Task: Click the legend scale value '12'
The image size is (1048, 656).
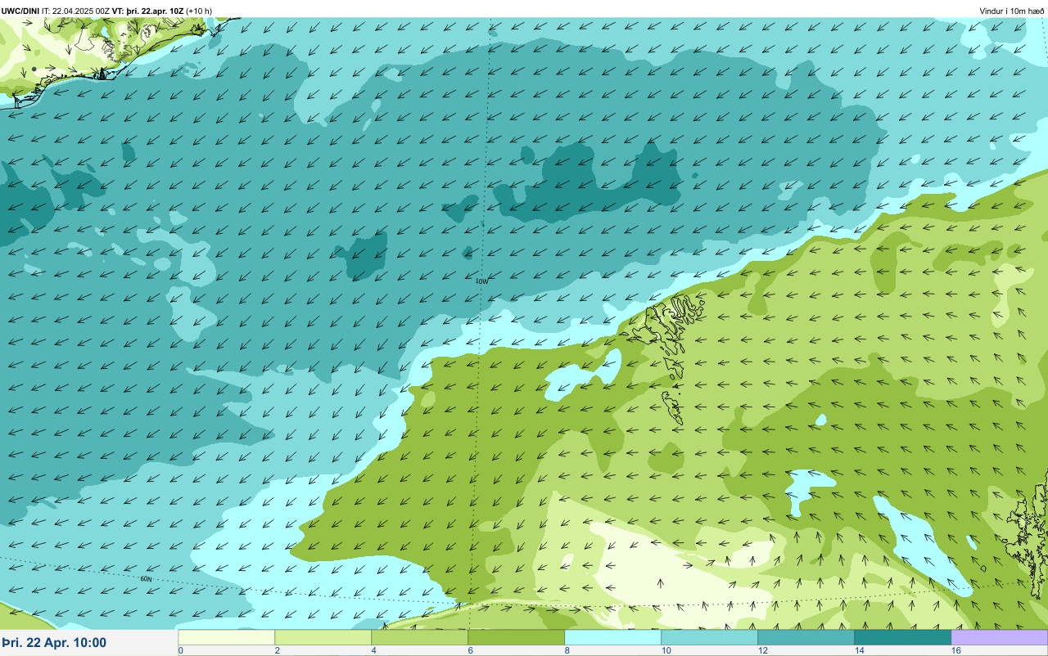Action: tap(763, 650)
